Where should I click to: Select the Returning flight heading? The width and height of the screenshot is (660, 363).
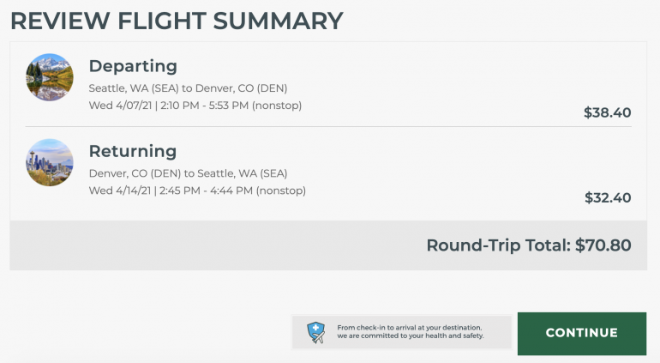pyautogui.click(x=133, y=152)
